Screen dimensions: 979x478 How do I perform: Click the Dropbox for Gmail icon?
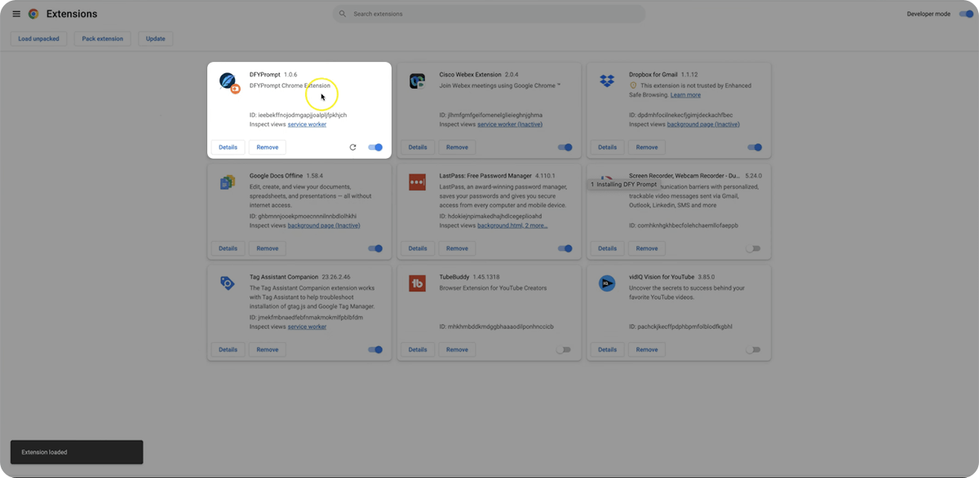click(607, 81)
